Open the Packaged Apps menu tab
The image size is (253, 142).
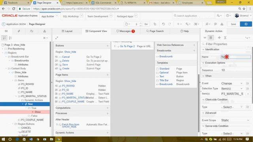point(125,16)
